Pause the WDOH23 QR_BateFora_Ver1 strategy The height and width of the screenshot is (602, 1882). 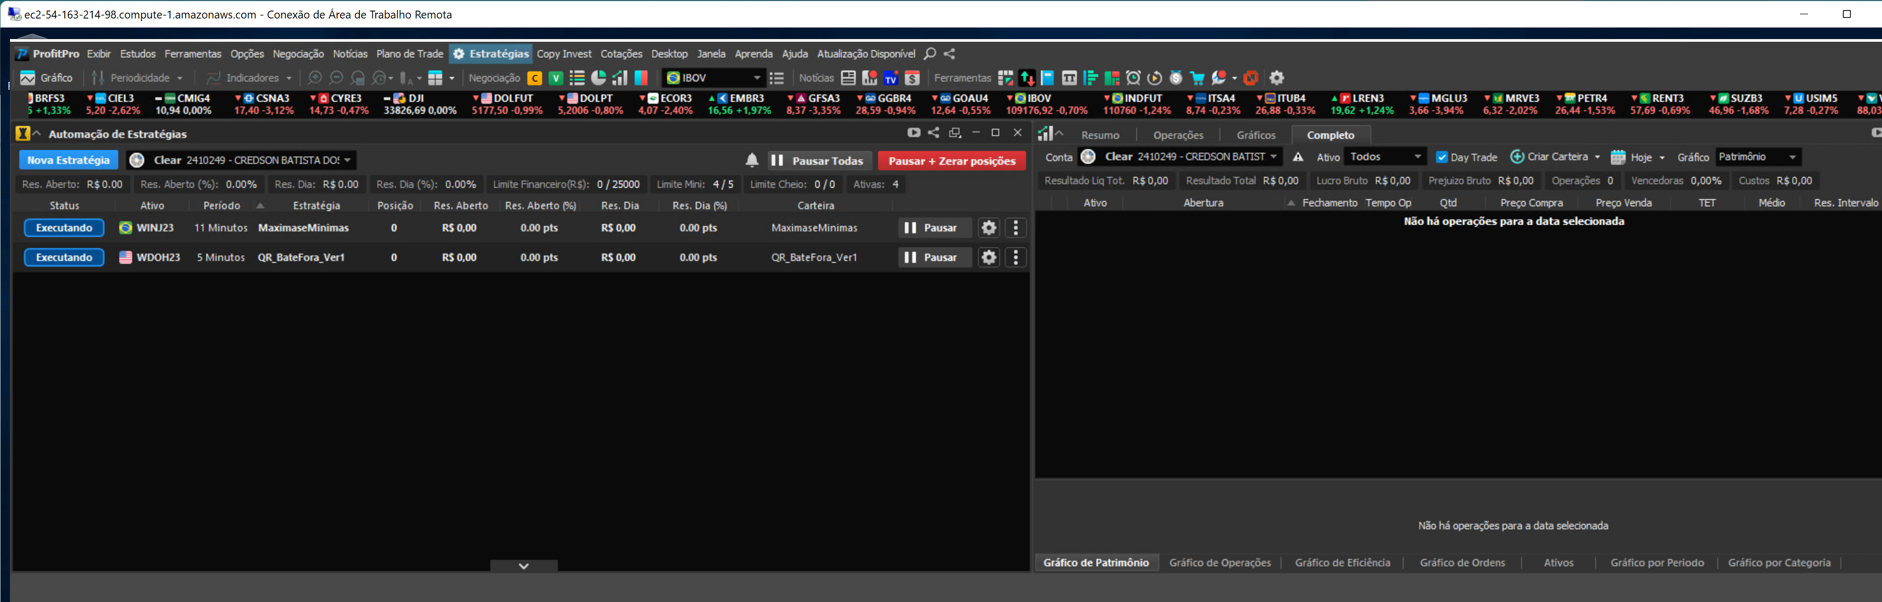[x=934, y=257]
